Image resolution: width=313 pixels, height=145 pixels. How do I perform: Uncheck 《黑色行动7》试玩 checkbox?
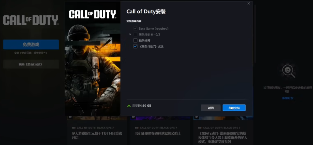(135, 46)
